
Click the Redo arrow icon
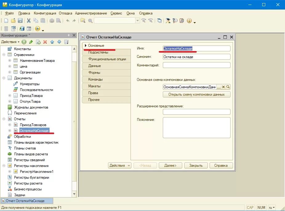click(74, 21)
